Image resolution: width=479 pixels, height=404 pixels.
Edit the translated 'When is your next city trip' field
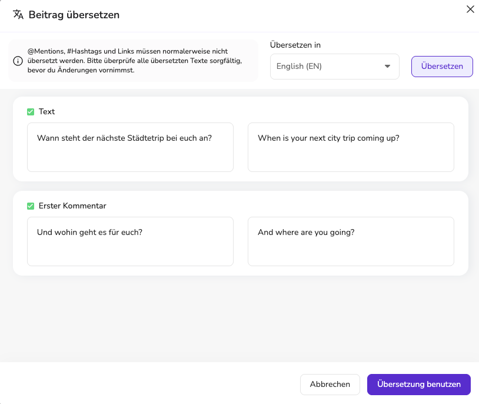point(351,147)
